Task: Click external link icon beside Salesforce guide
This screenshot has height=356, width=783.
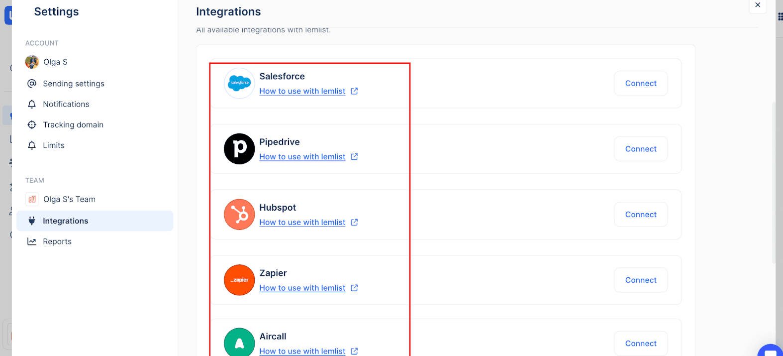Action: [354, 91]
